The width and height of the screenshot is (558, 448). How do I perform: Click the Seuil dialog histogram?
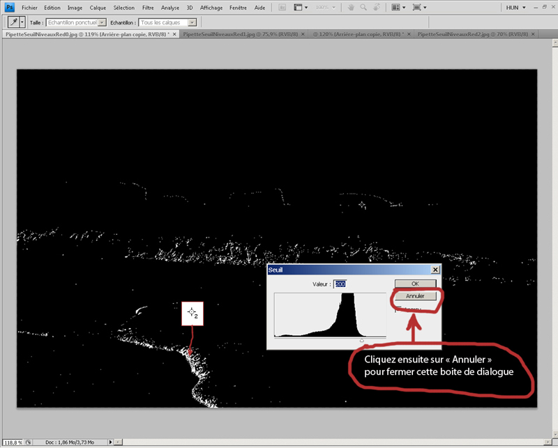coord(330,315)
